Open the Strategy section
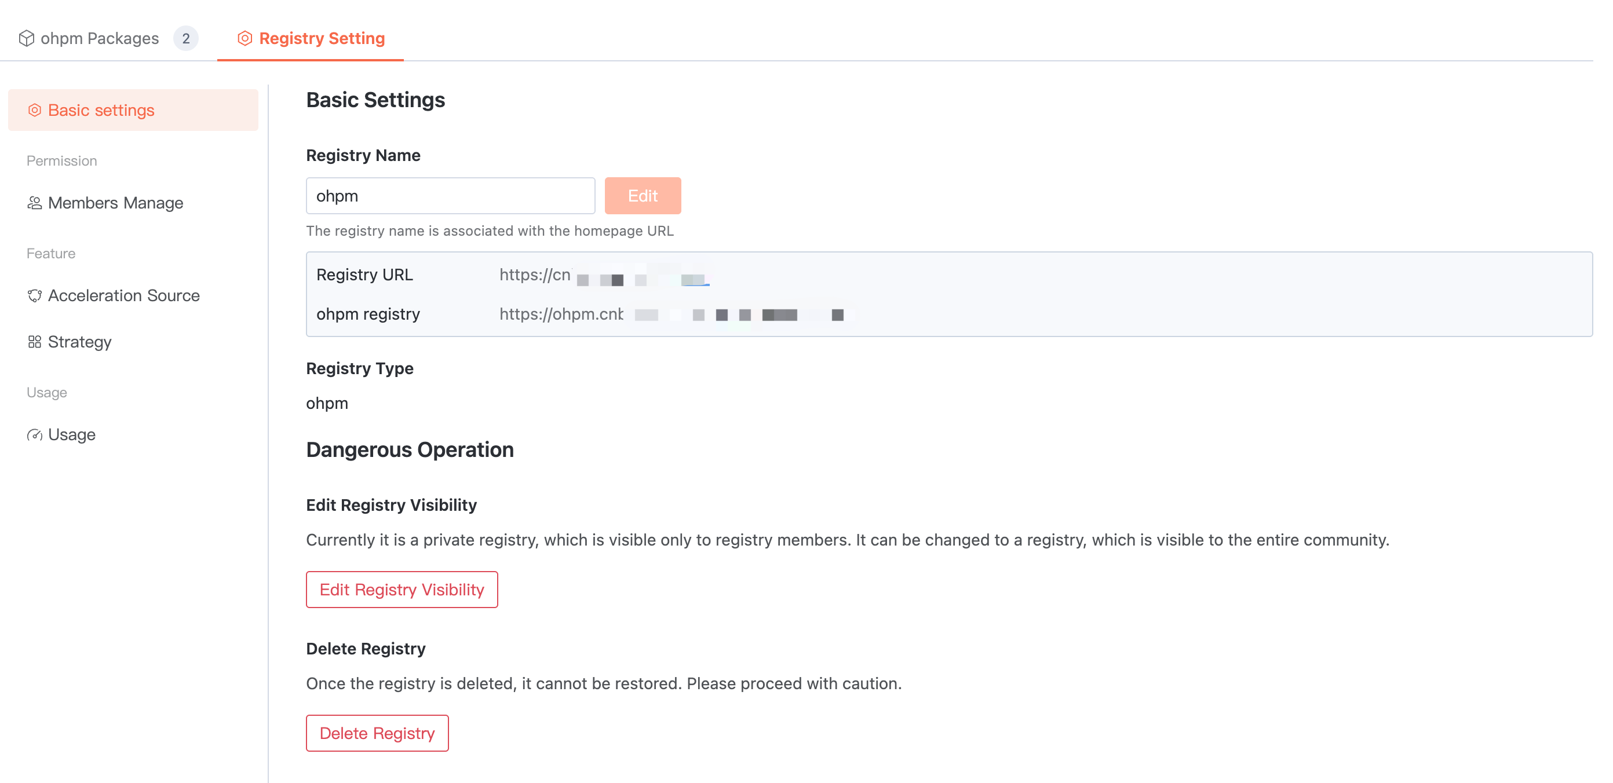 79,342
